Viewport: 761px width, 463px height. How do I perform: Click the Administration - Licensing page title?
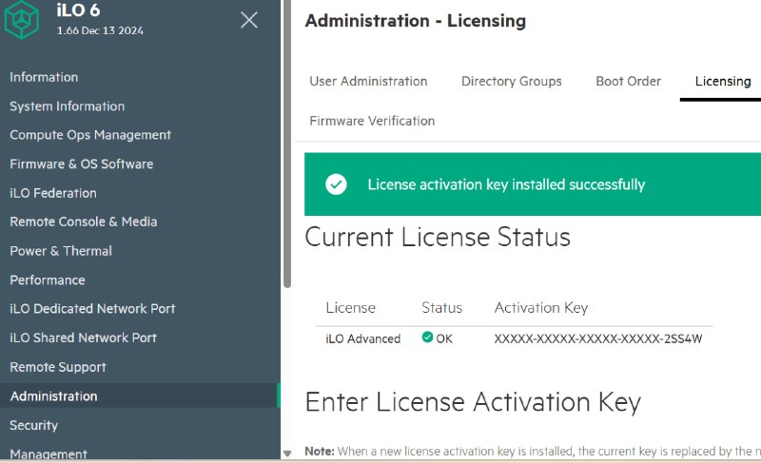click(415, 20)
